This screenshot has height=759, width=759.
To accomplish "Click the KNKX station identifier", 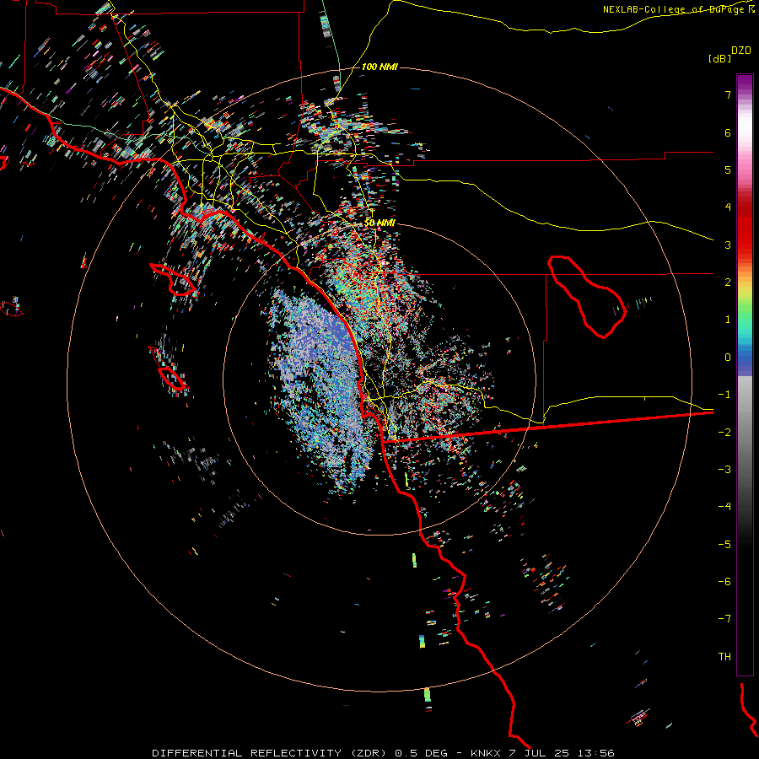I will [x=487, y=753].
